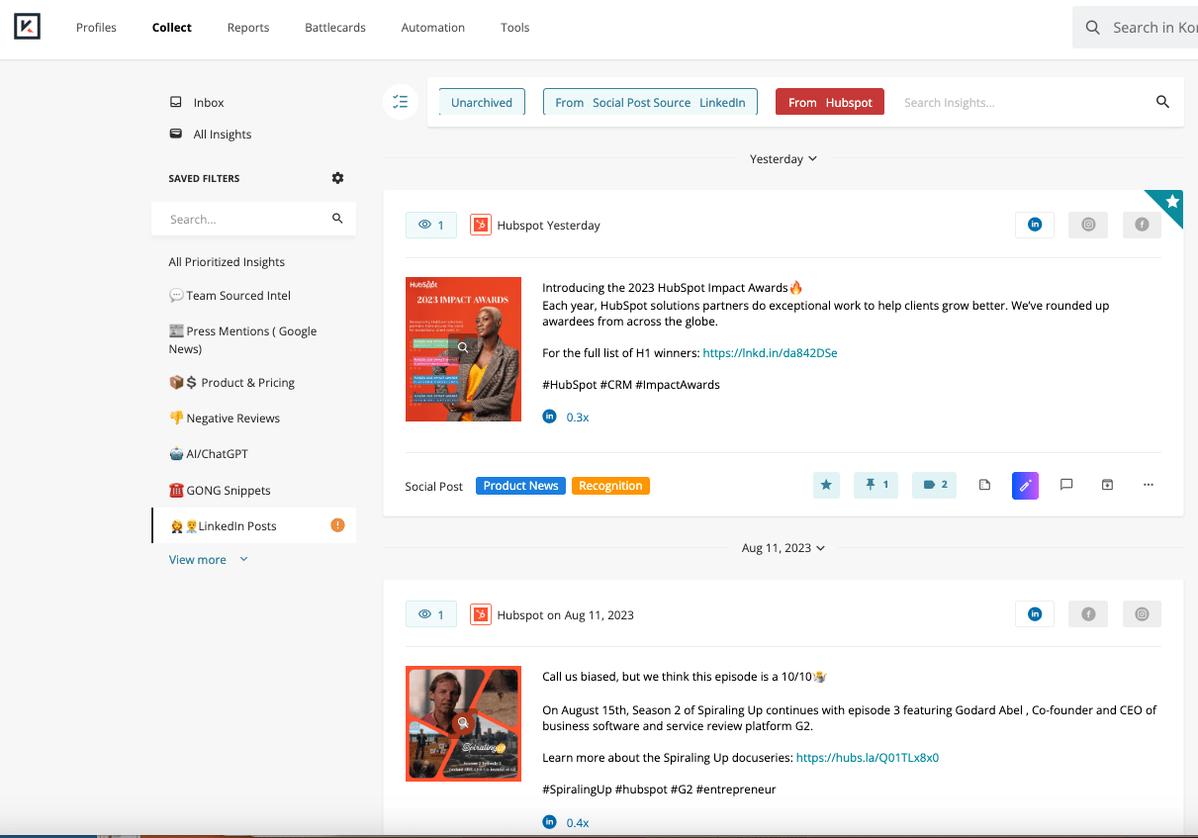Click LinkedIn icon on Impact Awards post
1198x838 pixels.
1035,225
